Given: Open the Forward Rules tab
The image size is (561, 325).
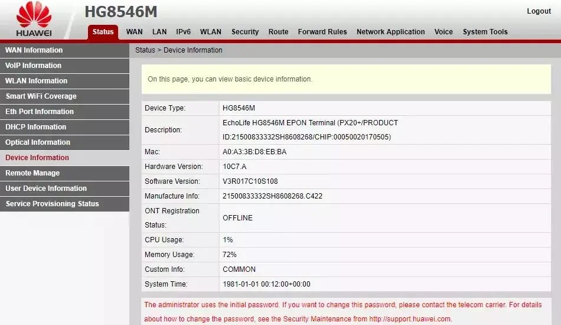Looking at the screenshot, I should 322,32.
